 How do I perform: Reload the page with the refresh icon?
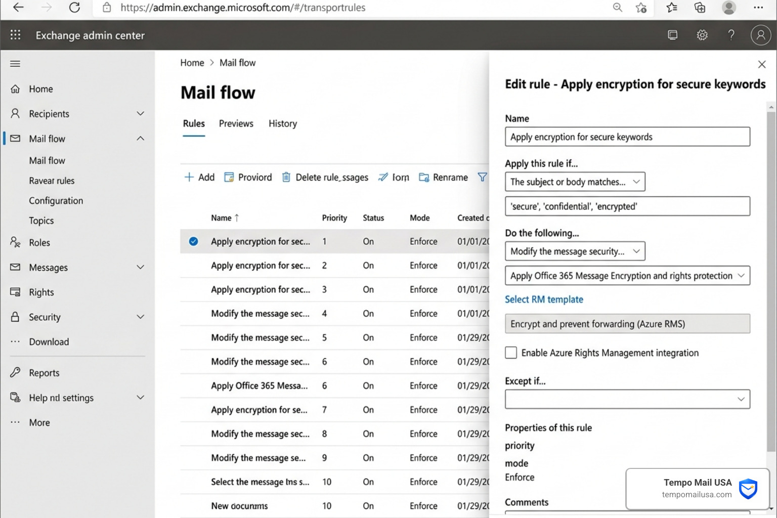click(74, 8)
